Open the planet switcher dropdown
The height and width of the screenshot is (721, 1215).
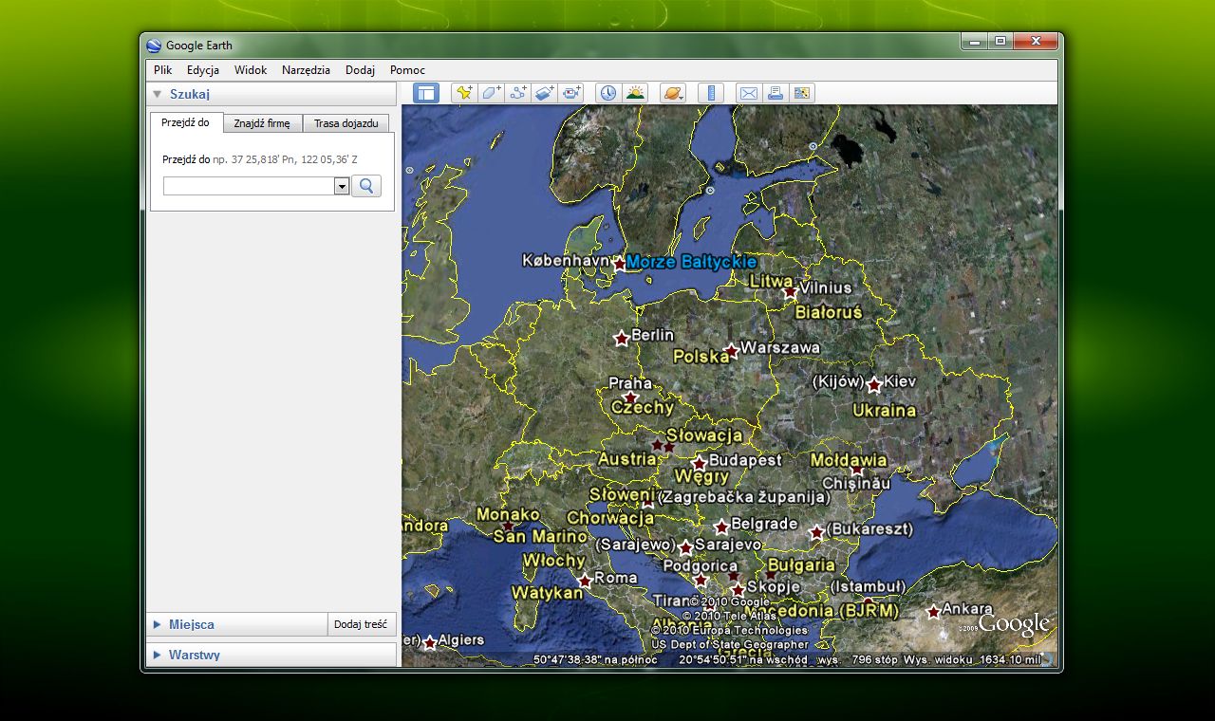coord(672,93)
